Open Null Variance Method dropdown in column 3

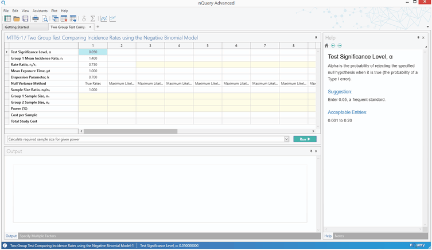[x=150, y=83]
